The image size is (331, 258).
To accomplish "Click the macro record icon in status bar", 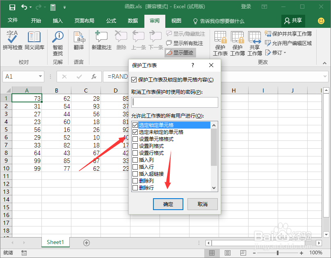I will (24, 253).
